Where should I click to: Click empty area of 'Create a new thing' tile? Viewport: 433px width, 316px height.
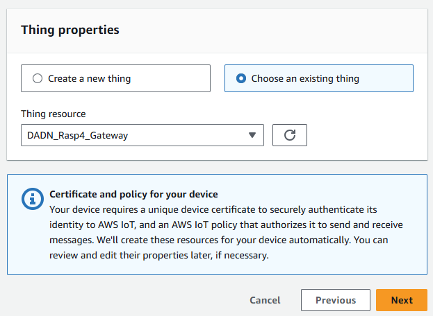[174, 79]
